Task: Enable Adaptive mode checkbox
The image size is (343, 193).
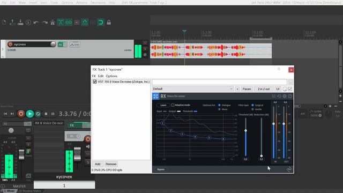Action: pyautogui.click(x=173, y=105)
